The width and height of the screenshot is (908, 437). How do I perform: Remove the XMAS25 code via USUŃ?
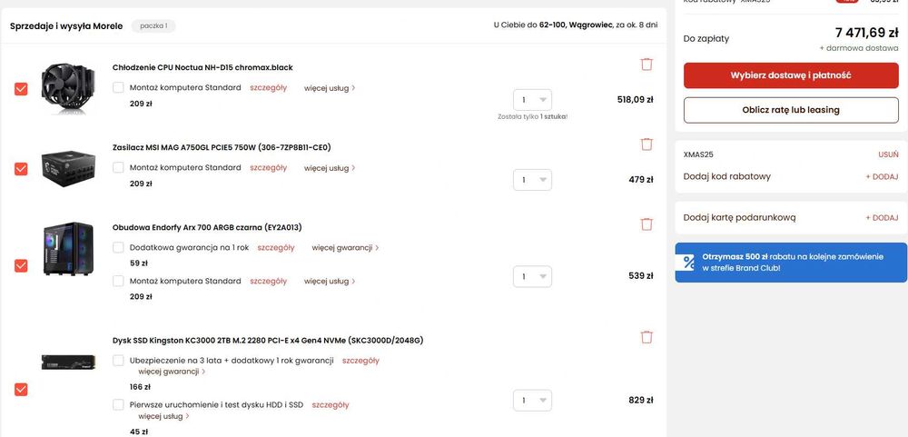(x=888, y=154)
